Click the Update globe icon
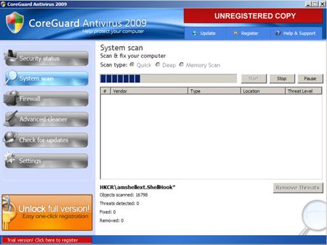The image size is (327, 245). [x=195, y=33]
